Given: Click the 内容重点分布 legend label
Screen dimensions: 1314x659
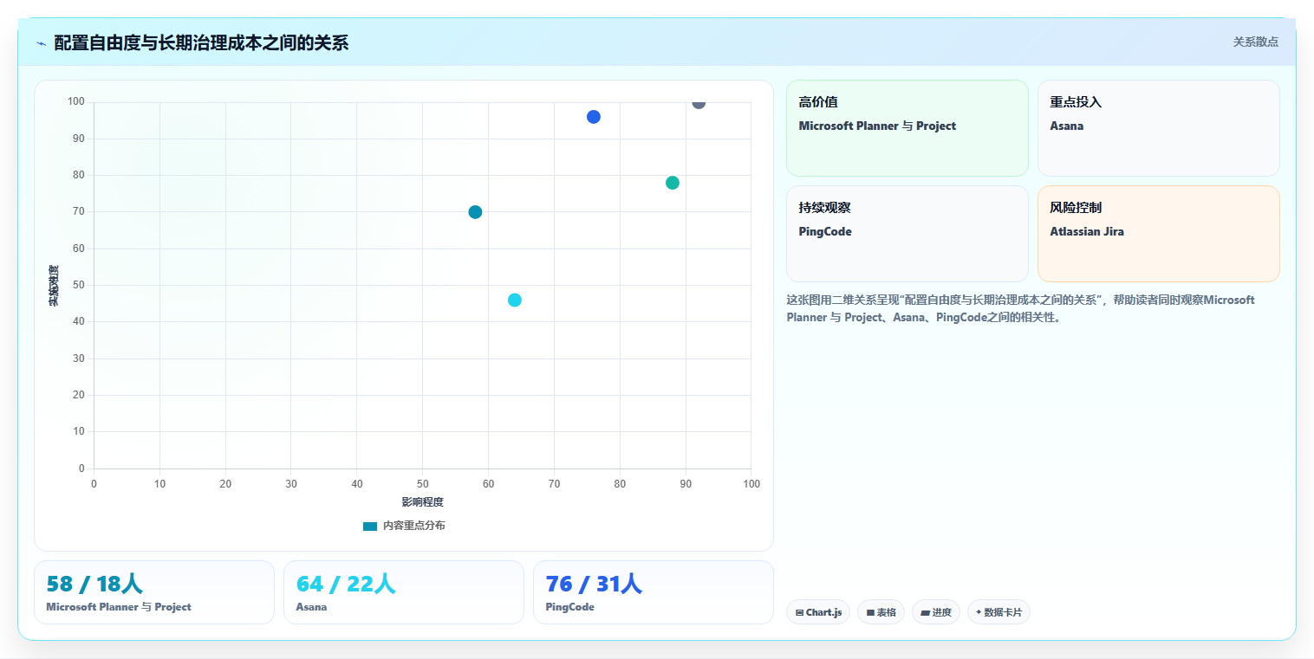Looking at the screenshot, I should [x=413, y=526].
